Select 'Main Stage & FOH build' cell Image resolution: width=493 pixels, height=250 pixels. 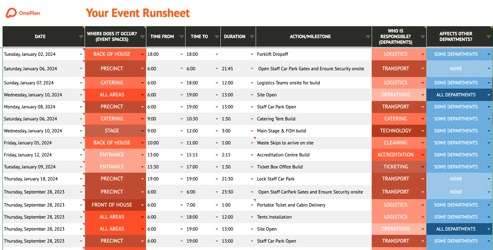(x=314, y=131)
